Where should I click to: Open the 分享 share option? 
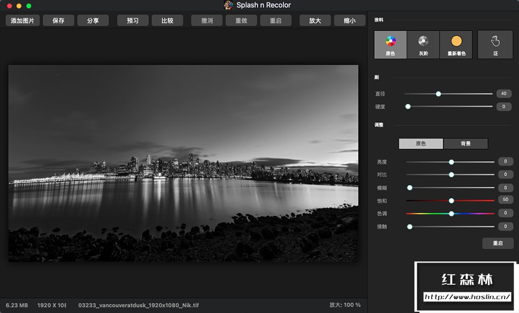[93, 20]
